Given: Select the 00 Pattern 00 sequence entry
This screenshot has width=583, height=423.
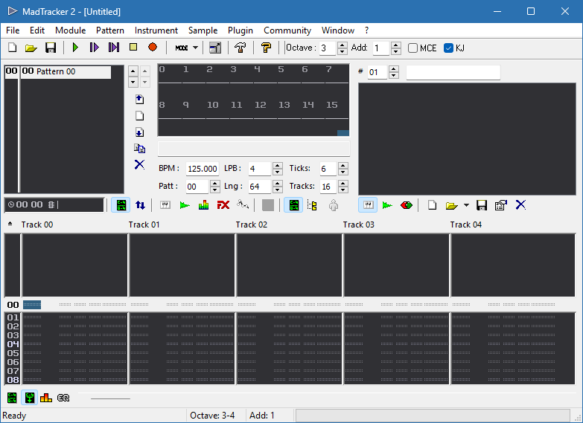Looking at the screenshot, I should click(58, 71).
